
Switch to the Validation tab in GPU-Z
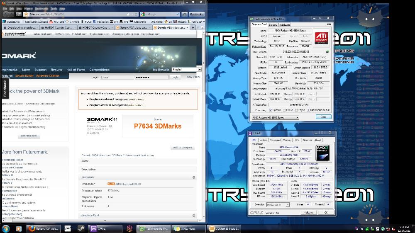click(285, 24)
